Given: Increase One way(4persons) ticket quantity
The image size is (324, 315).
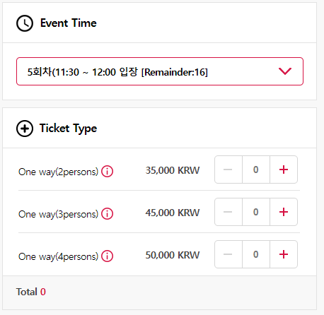Looking at the screenshot, I should pos(284,254).
